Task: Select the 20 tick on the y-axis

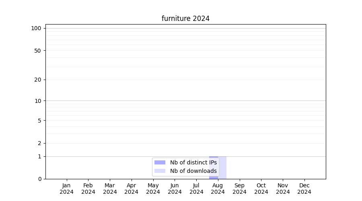Action: [x=38, y=80]
